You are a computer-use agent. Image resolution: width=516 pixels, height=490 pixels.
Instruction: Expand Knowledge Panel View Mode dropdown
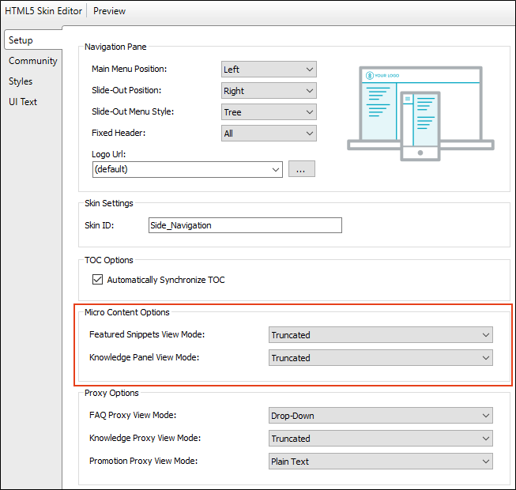[x=380, y=358]
